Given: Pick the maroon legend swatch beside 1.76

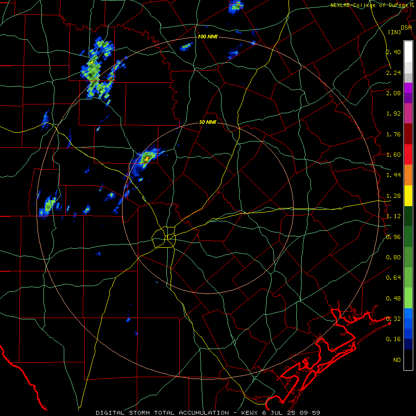Looking at the screenshot, I should 408,134.
